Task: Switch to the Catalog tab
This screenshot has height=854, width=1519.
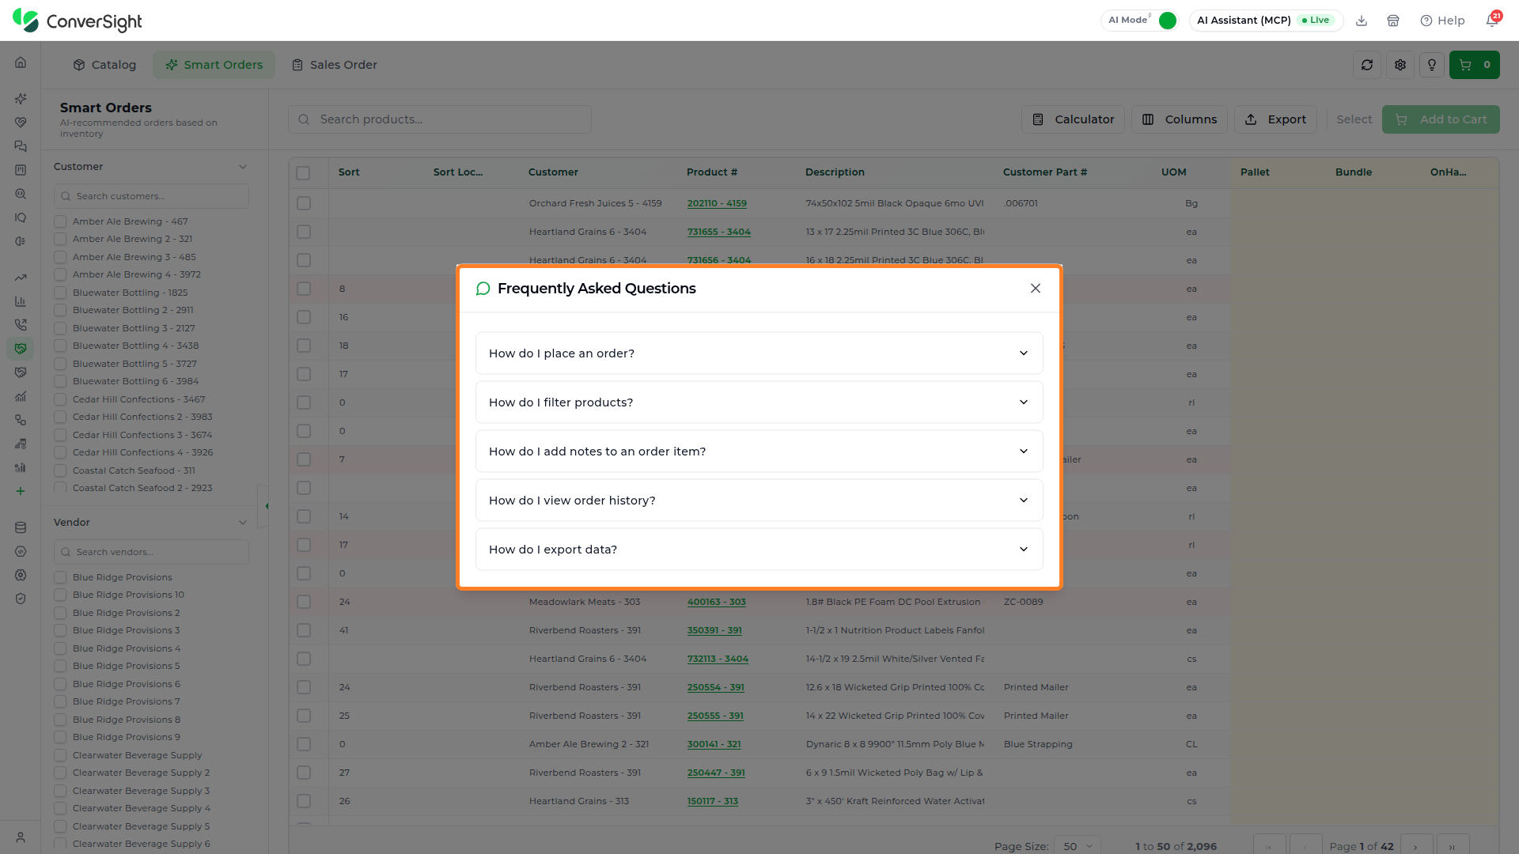Action: [104, 65]
